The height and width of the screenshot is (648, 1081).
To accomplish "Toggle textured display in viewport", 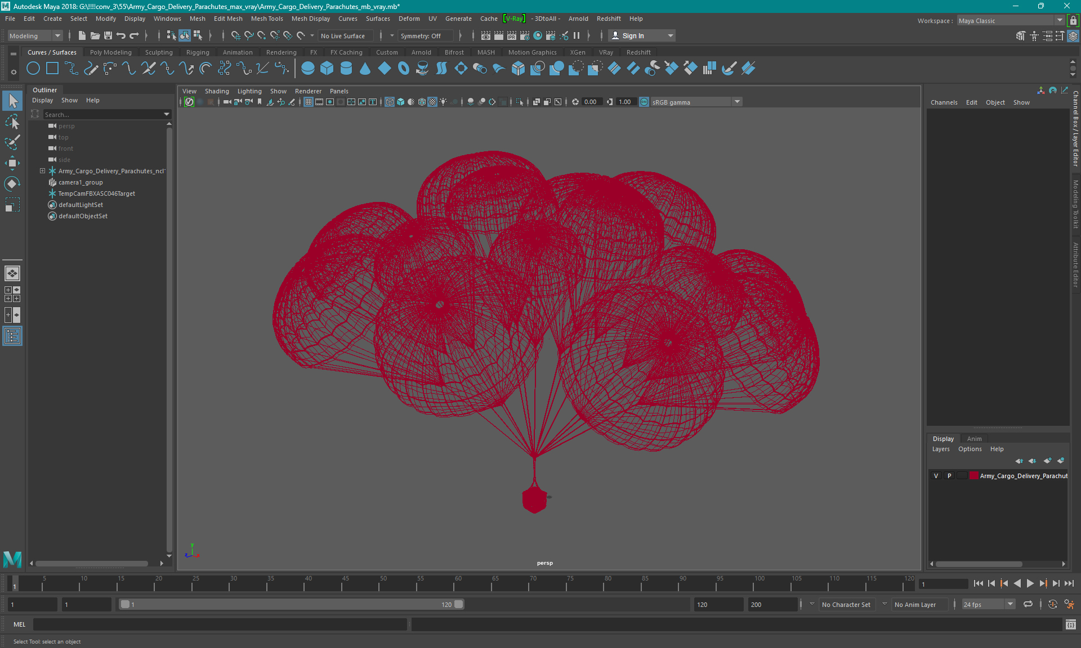I will tap(432, 102).
